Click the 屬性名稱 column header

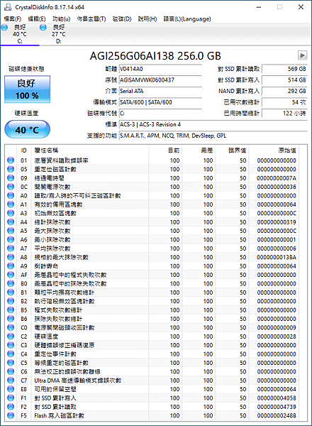tap(90, 151)
